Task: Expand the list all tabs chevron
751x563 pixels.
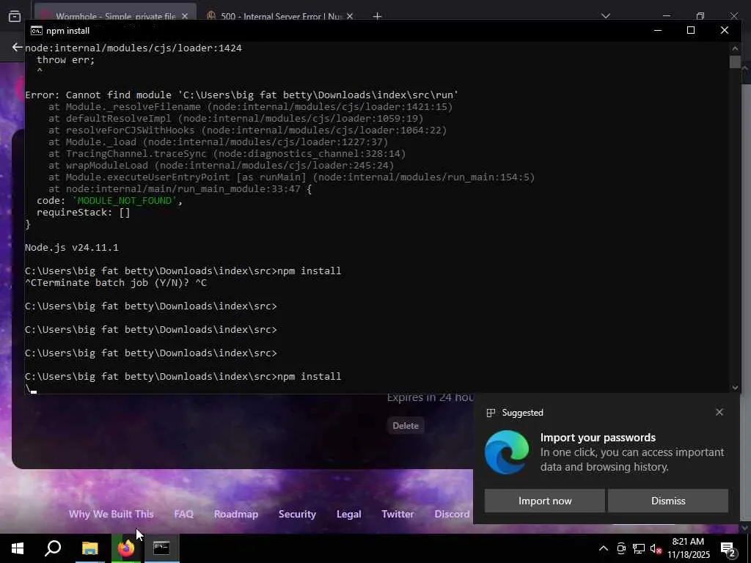Action: [605, 16]
